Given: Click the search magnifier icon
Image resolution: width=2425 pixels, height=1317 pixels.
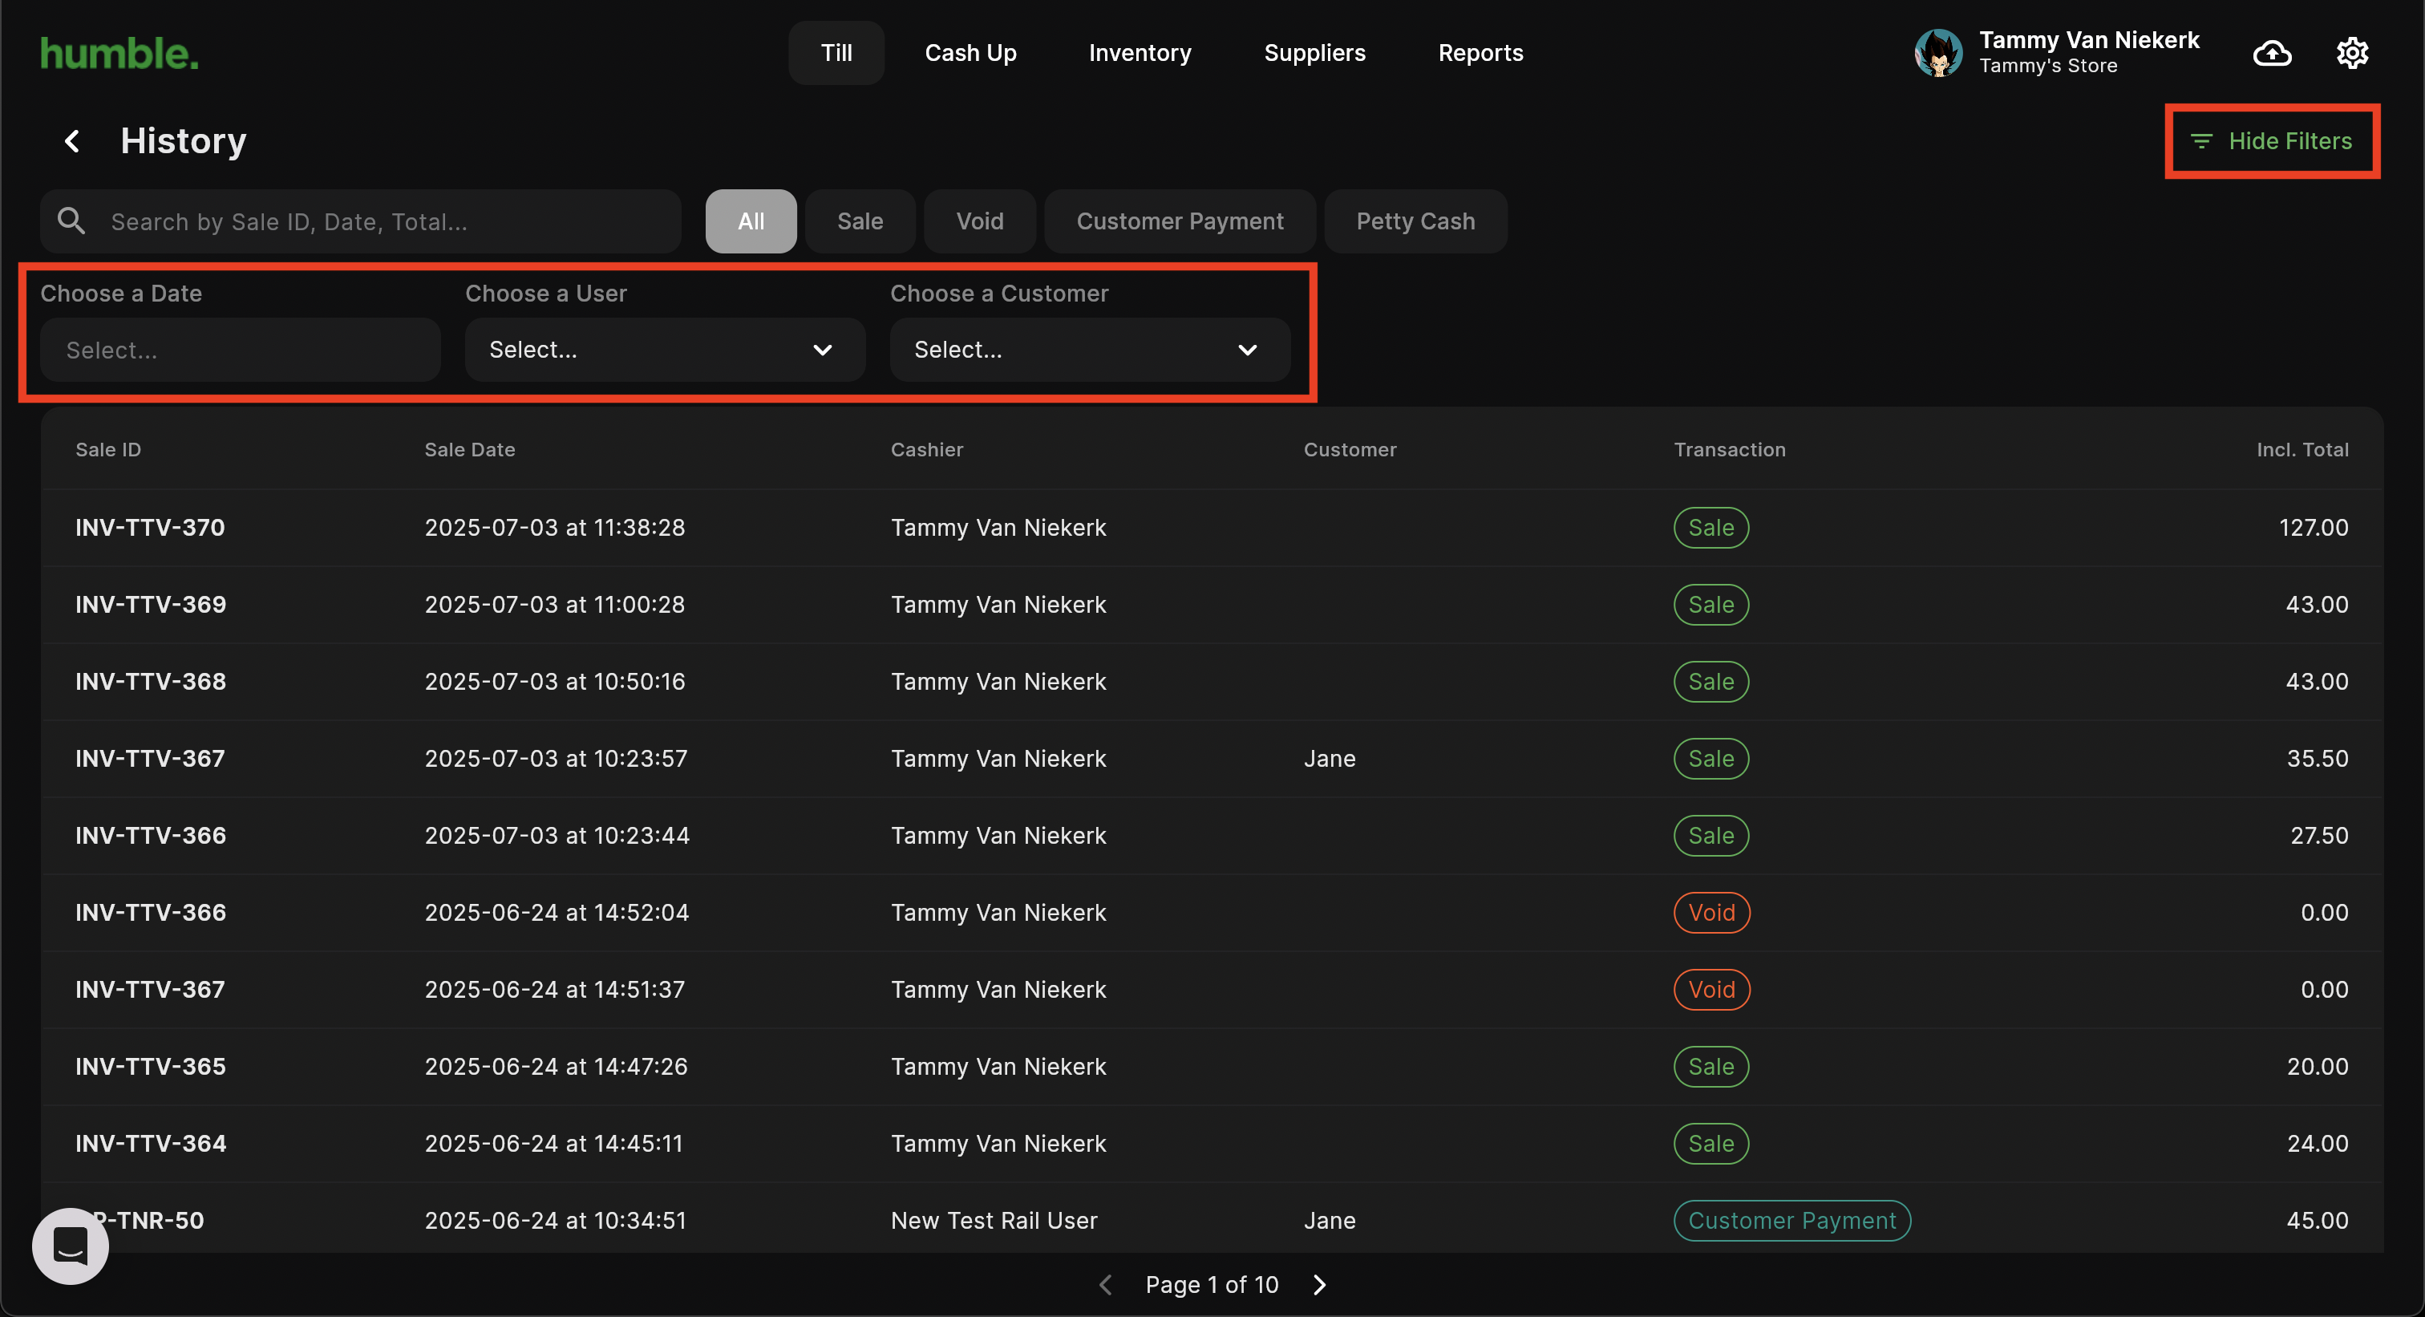Looking at the screenshot, I should coord(71,221).
